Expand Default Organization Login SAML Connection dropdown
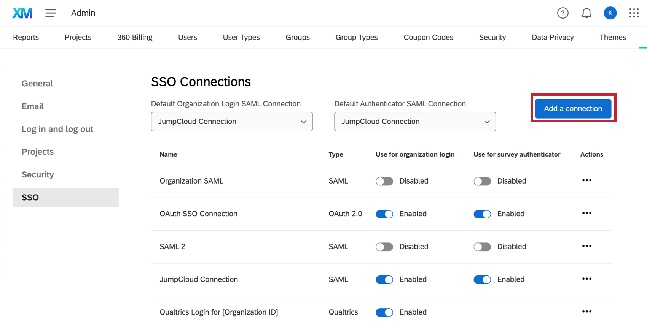This screenshot has height=323, width=647. click(x=232, y=122)
